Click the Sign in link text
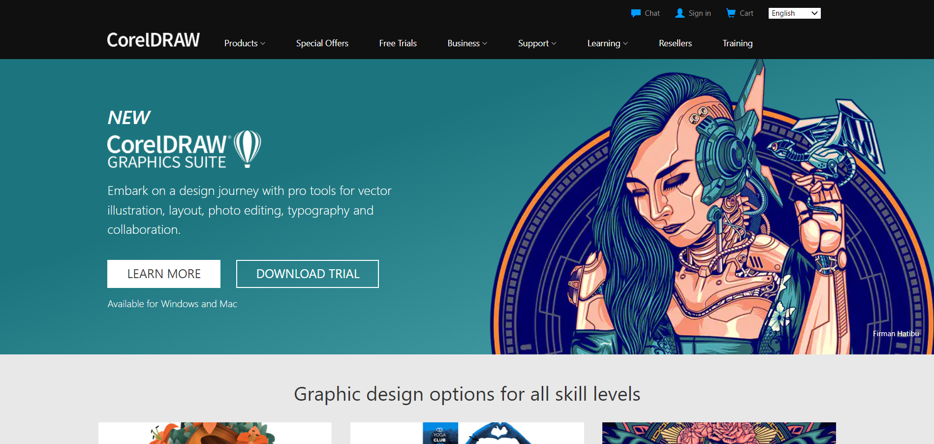Image resolution: width=934 pixels, height=444 pixels. coord(699,13)
